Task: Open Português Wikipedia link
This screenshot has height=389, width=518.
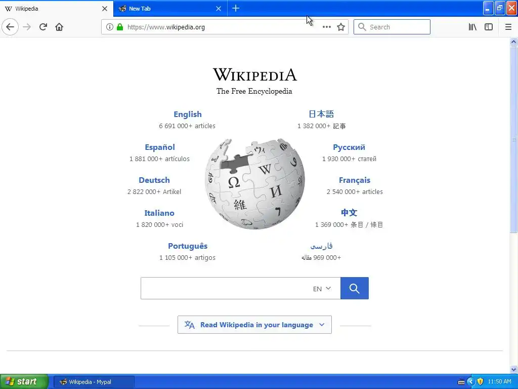Action: [188, 246]
